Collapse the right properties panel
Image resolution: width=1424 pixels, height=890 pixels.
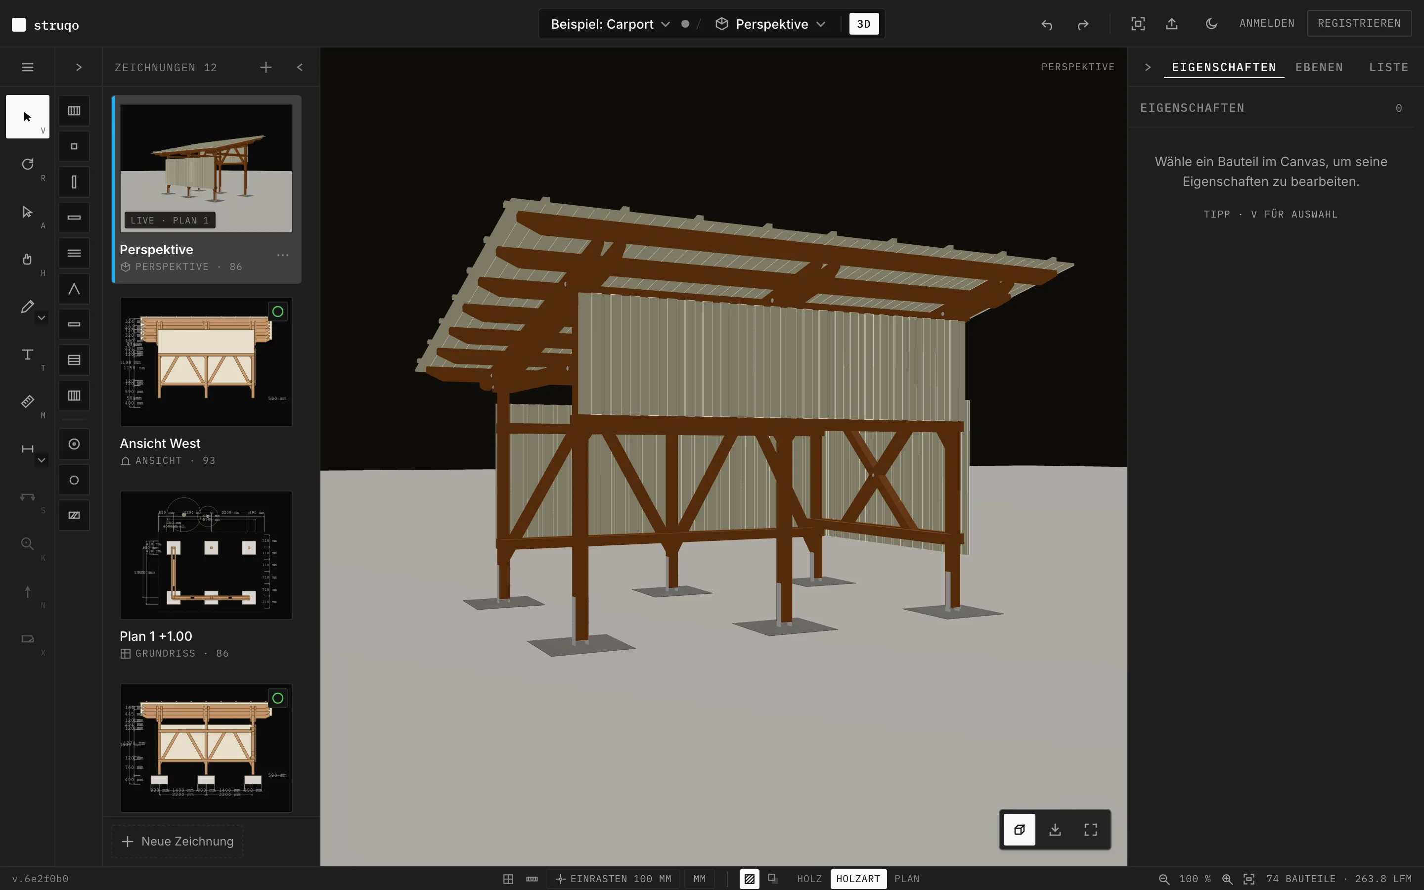1148,67
